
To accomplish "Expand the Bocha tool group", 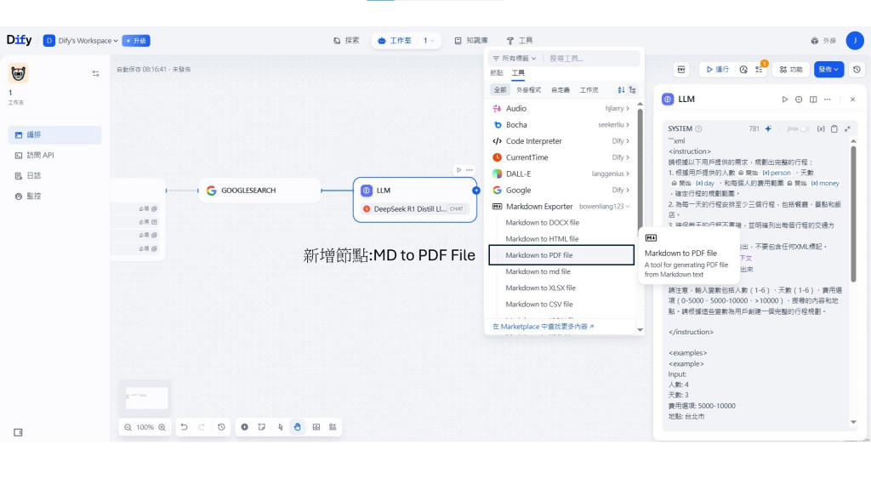I will click(x=561, y=125).
